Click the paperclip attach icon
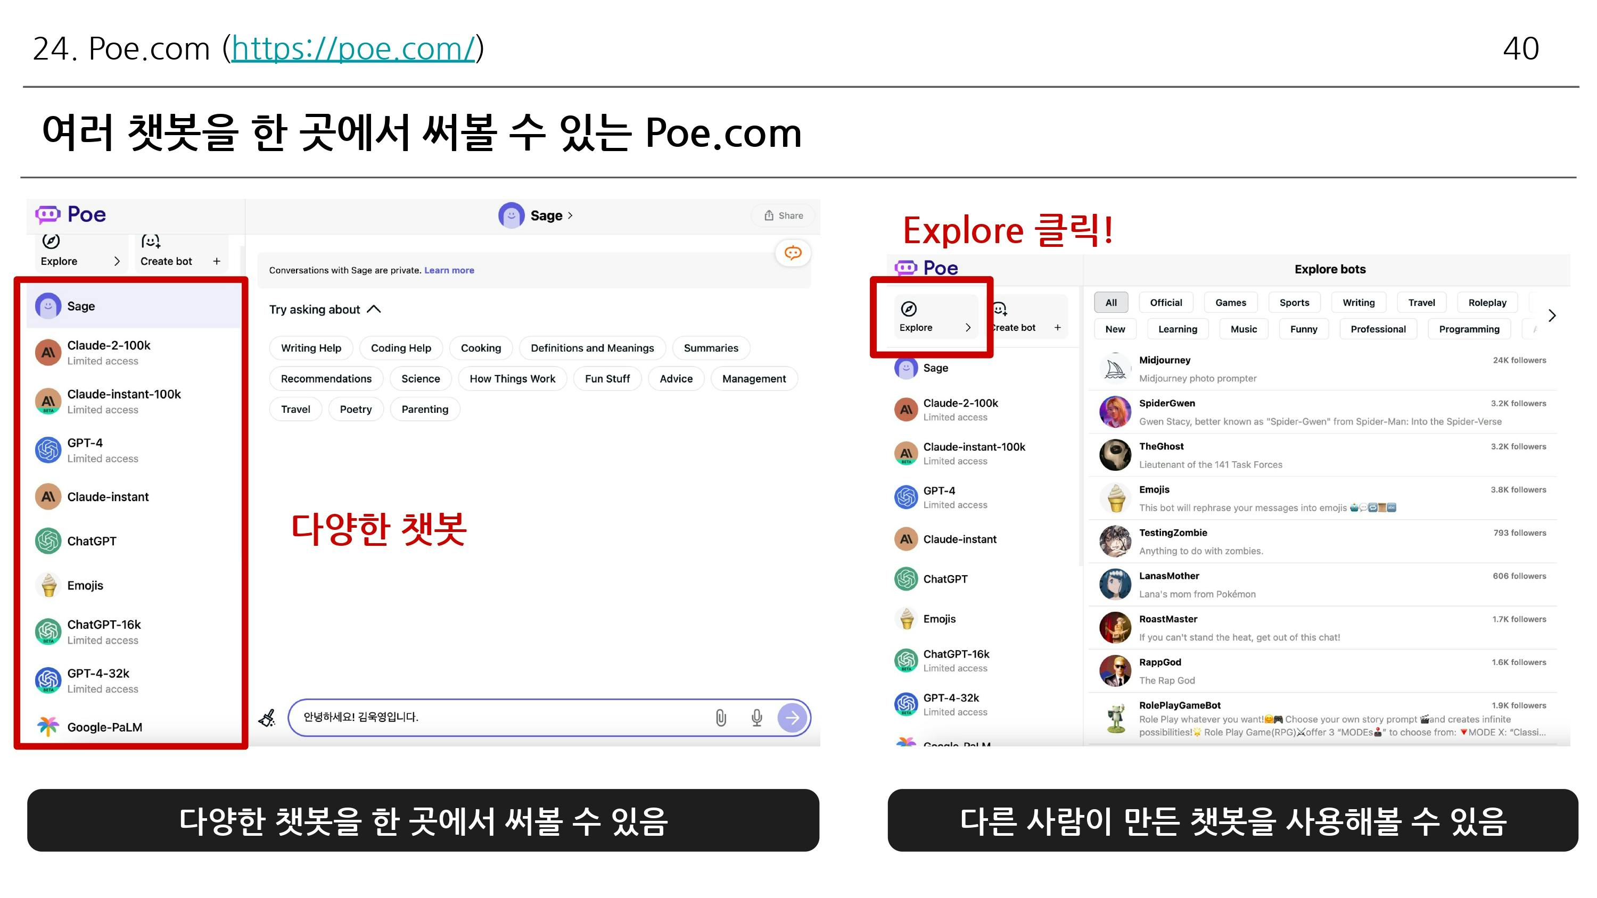The height and width of the screenshot is (898, 1597). tap(720, 718)
